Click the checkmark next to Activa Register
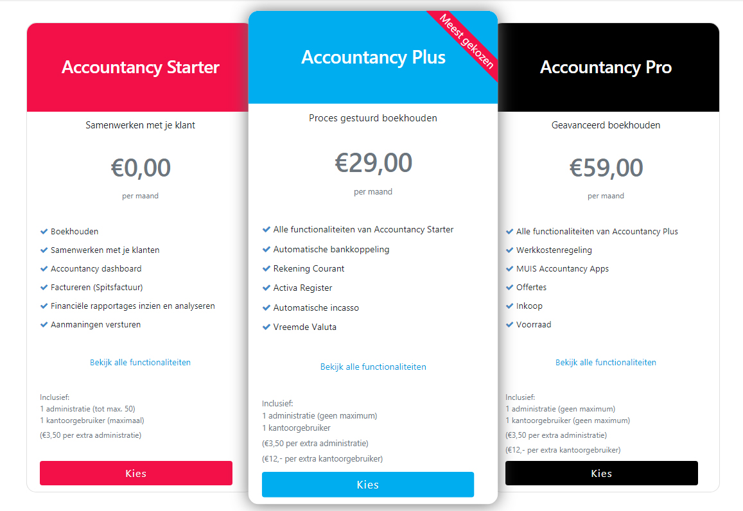Image resolution: width=743 pixels, height=511 pixels. click(x=267, y=288)
